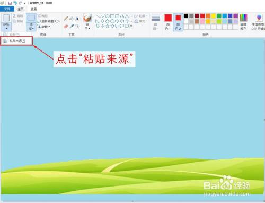Click the Paste clipboard icon
The image size is (265, 203).
click(6, 18)
